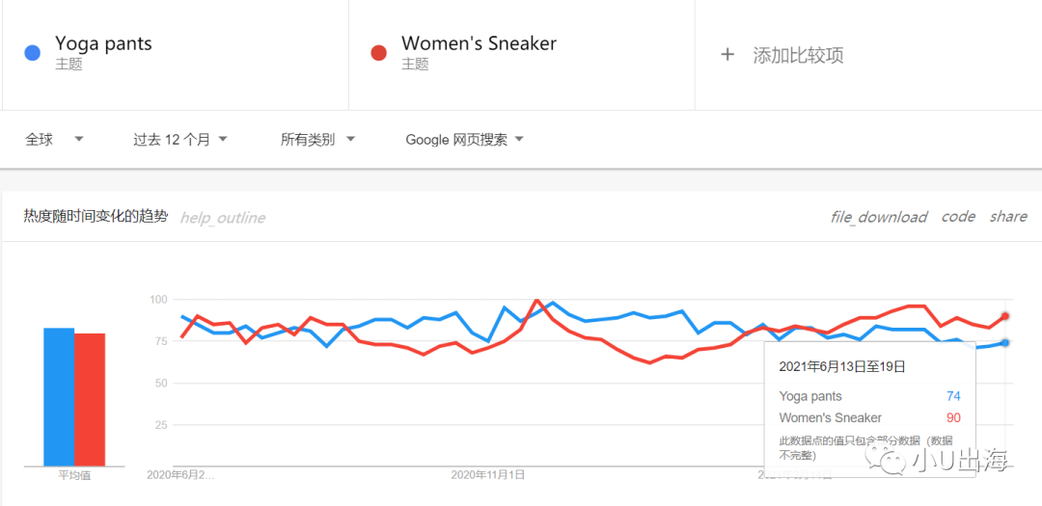
Task: Expand the 全球 region dropdown
Action: tap(54, 140)
